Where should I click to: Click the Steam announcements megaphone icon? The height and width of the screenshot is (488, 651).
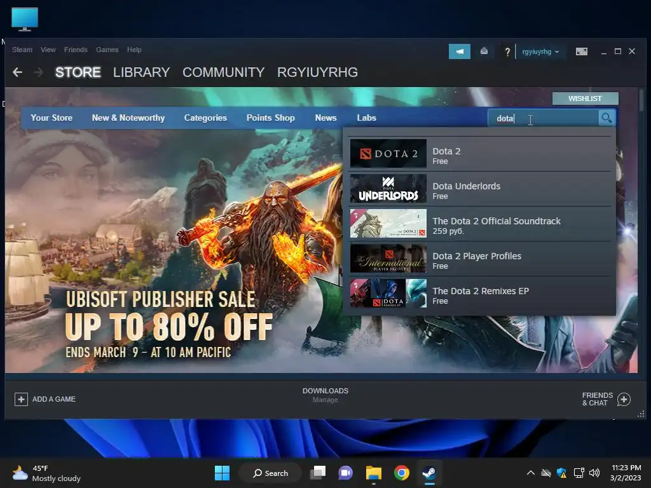459,51
